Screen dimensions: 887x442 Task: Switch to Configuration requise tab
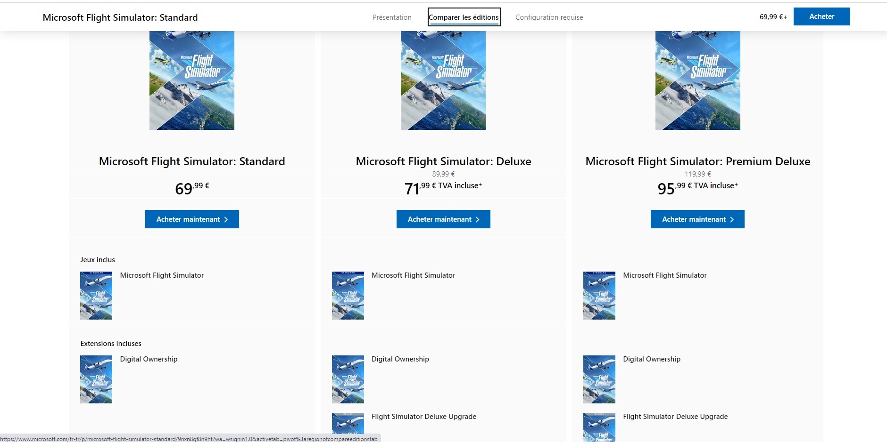click(x=549, y=17)
